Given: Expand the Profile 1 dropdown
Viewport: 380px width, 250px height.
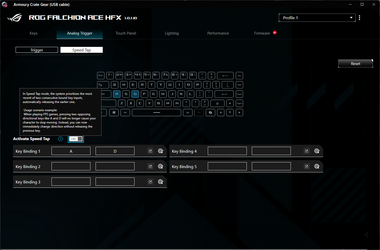Looking at the screenshot, I should point(317,18).
